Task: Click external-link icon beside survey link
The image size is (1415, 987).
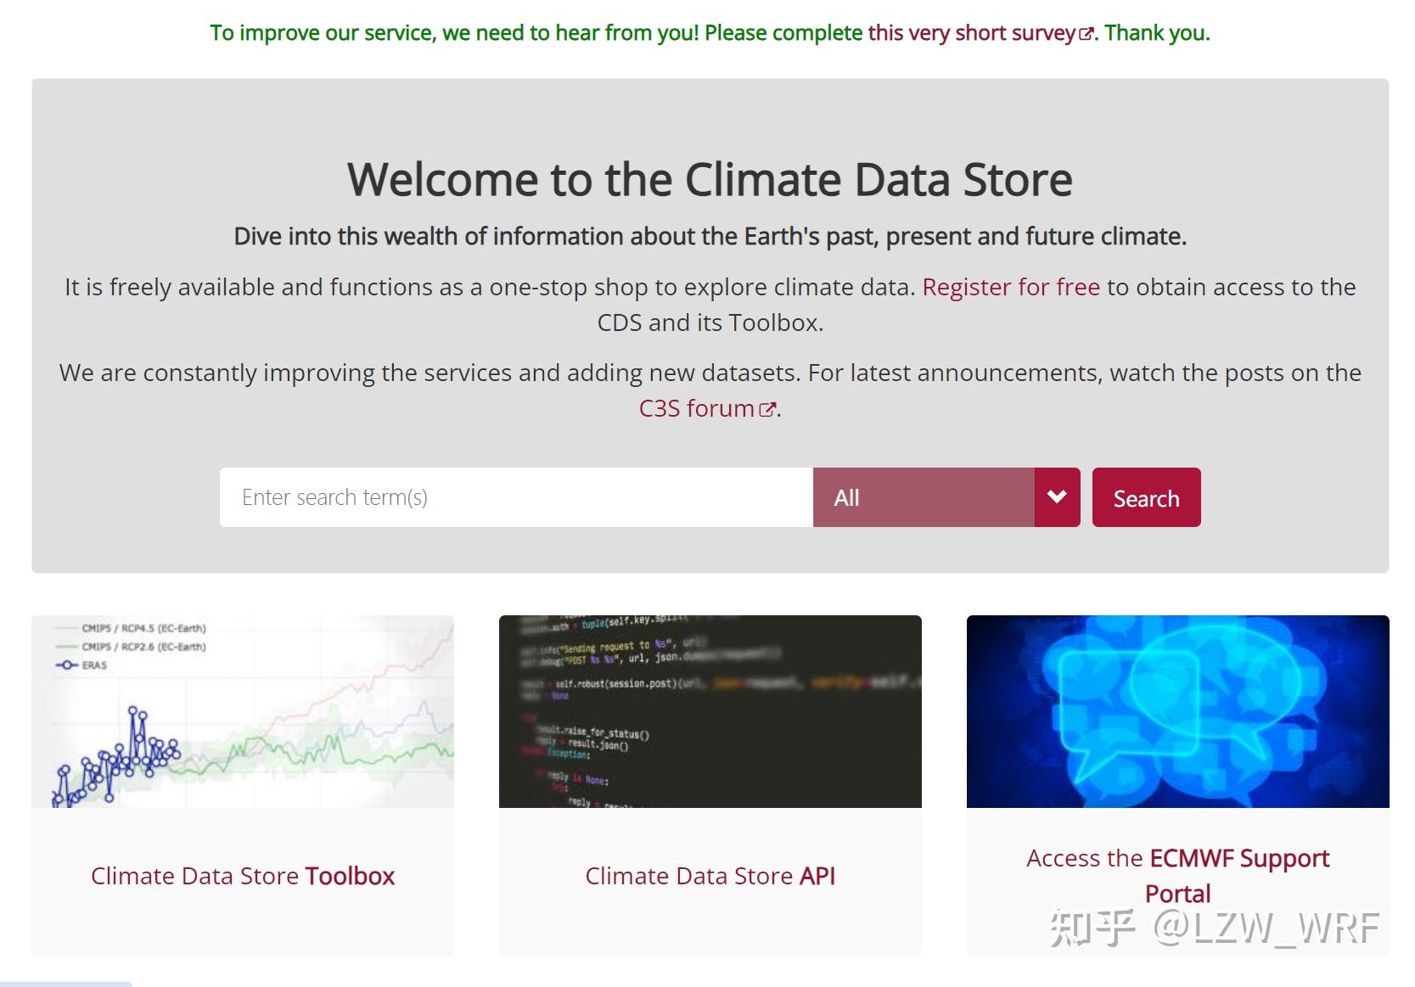Action: pyautogui.click(x=1086, y=35)
